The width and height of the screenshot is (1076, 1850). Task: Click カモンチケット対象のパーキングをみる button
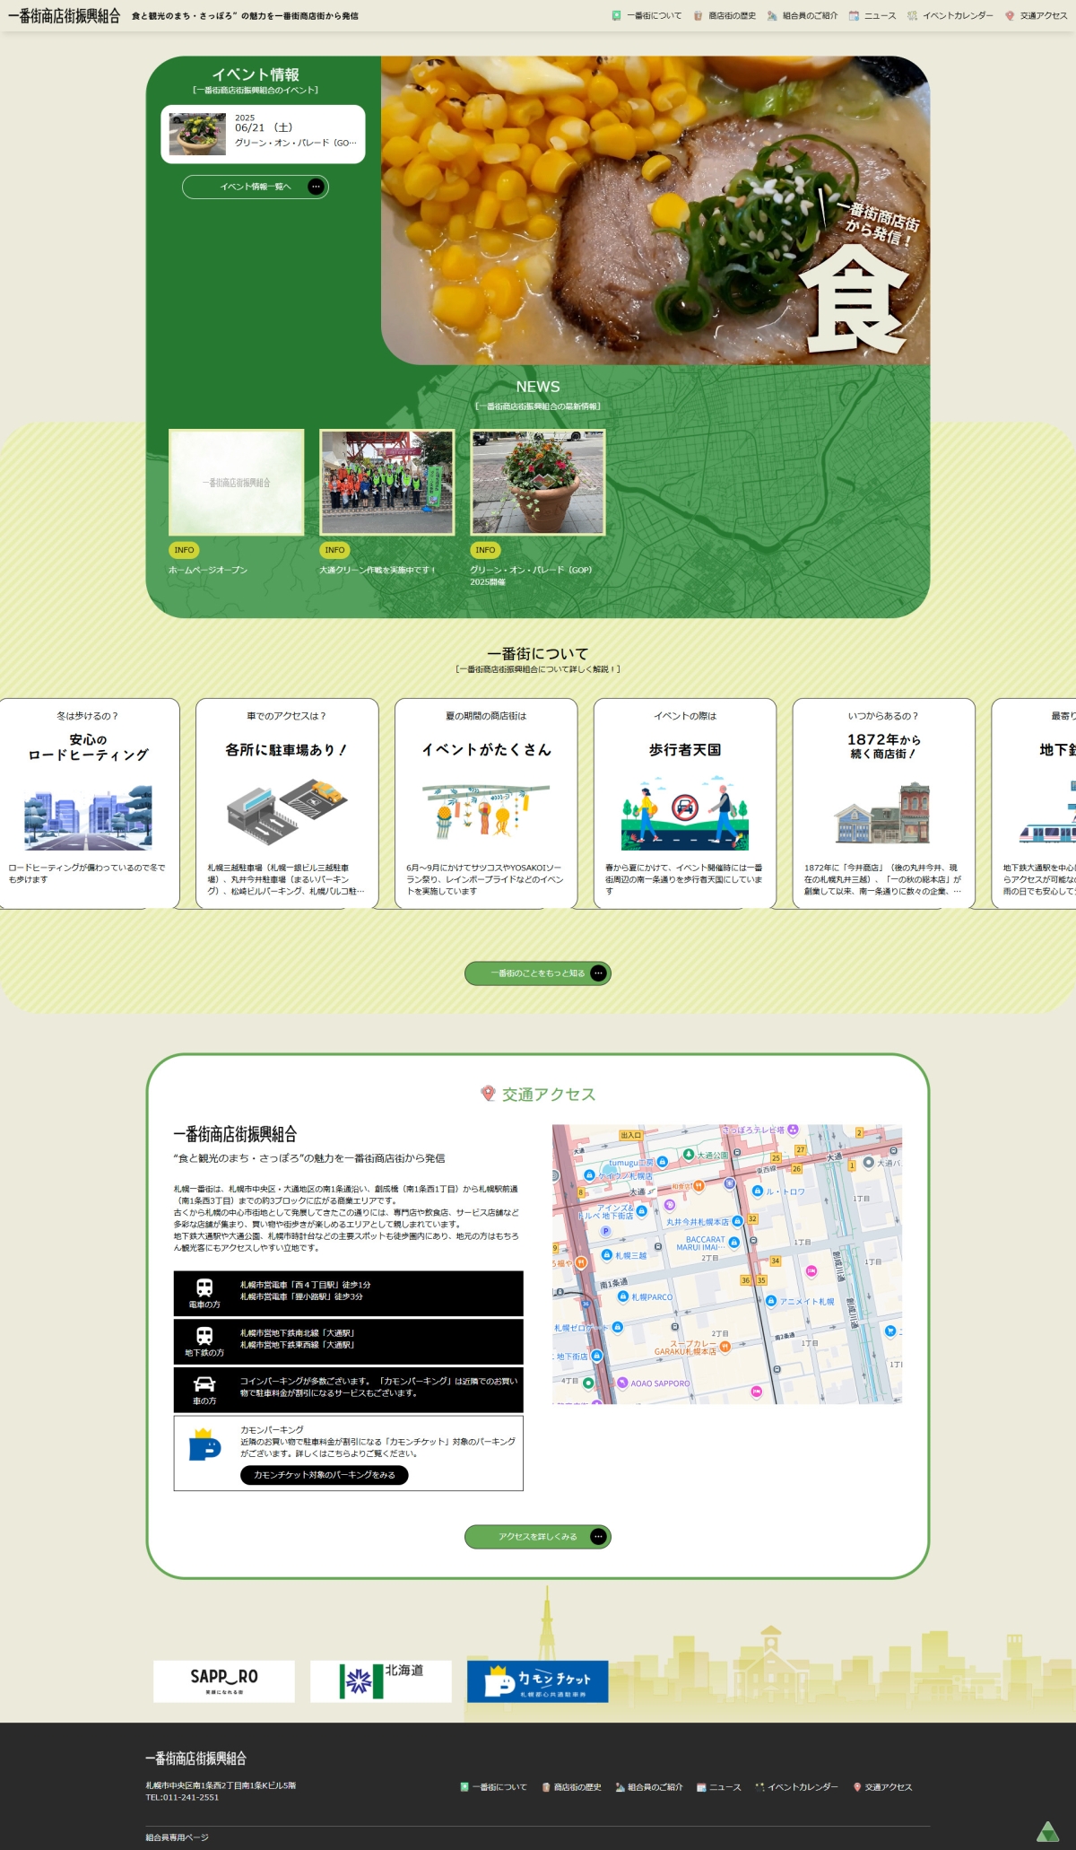tap(324, 1475)
